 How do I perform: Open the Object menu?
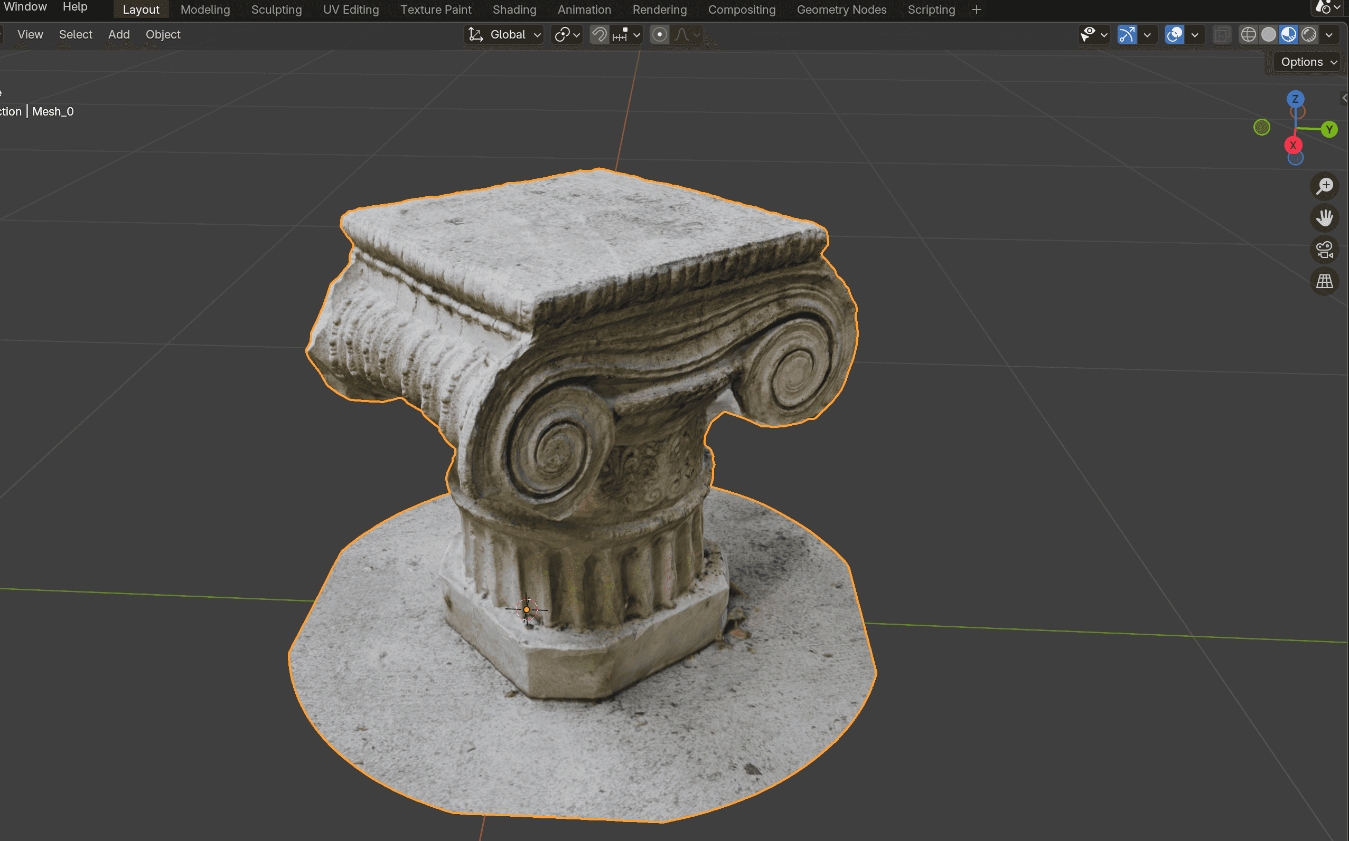(x=163, y=34)
